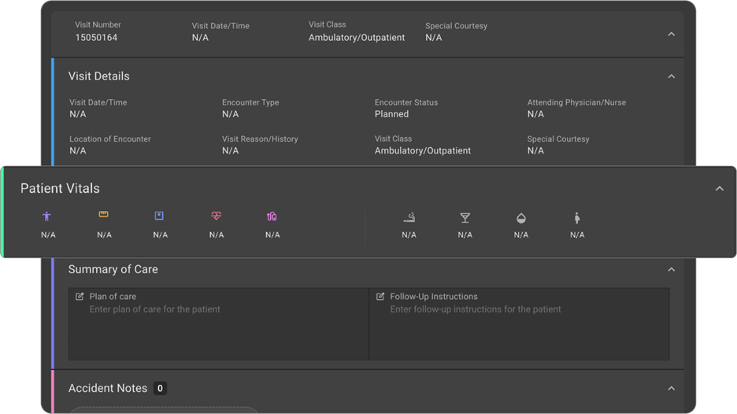Click the Special Courtesy label in the header row
Image resolution: width=737 pixels, height=414 pixels.
456,26
